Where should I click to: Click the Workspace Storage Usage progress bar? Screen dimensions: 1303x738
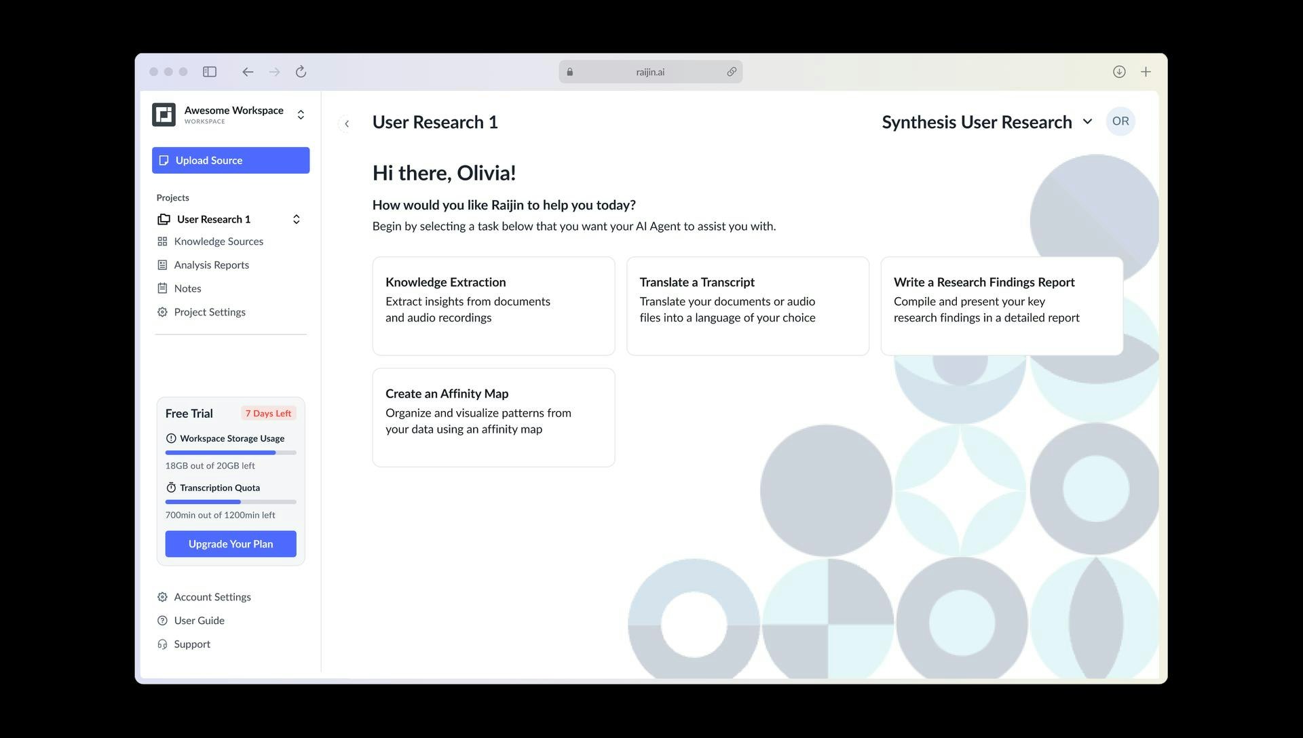pos(231,452)
